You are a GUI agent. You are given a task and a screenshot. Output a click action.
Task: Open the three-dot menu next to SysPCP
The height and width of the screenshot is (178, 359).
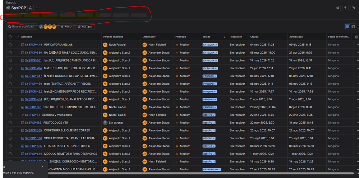tap(38, 8)
